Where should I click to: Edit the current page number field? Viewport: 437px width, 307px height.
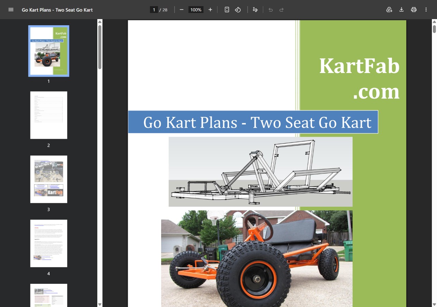coord(154,10)
